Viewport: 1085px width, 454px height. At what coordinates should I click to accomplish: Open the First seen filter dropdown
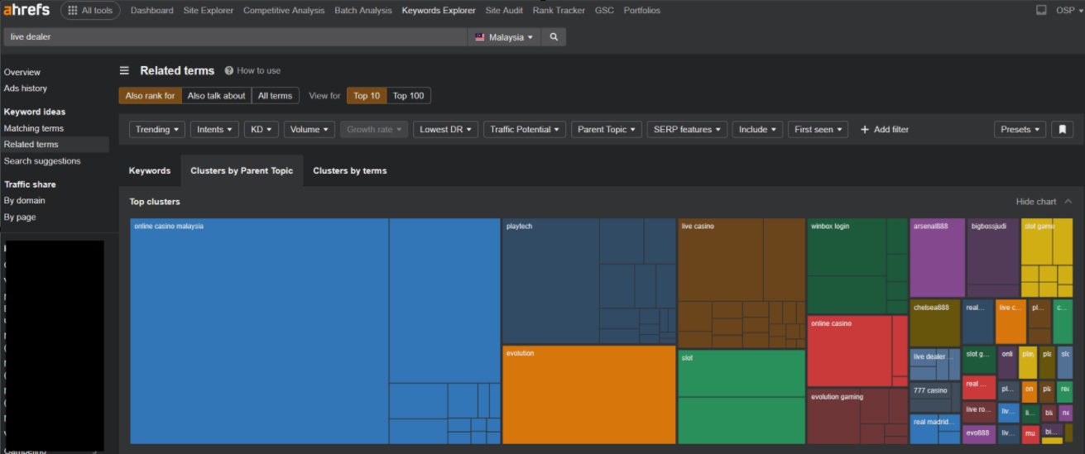click(819, 129)
